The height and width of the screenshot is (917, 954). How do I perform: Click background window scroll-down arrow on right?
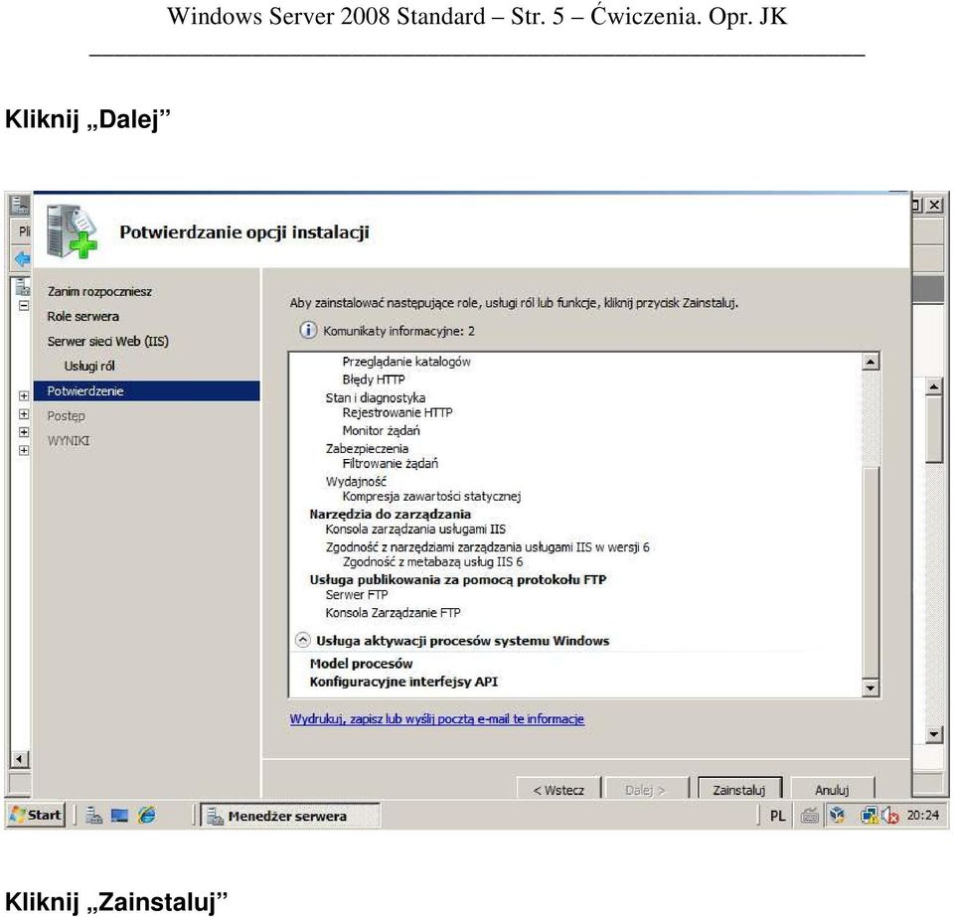coord(934,734)
